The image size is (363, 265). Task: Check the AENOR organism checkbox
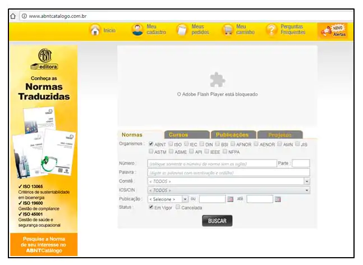click(x=256, y=144)
